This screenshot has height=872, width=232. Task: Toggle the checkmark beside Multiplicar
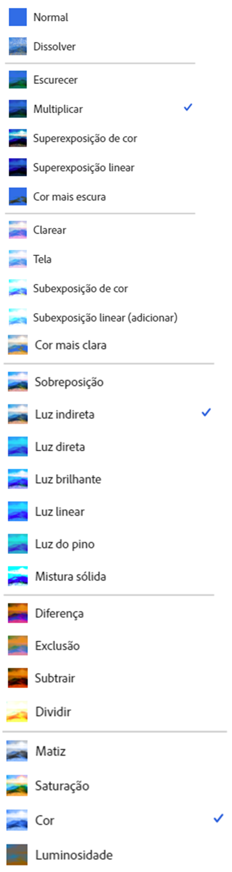pyautogui.click(x=188, y=107)
